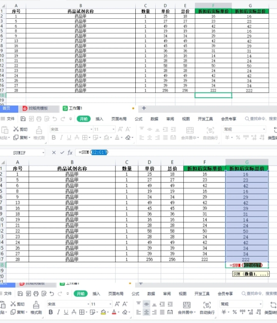Click the eraser clear-format icon in the bottom ribbon
Screen dimensions: 277x323
click(x=125, y=312)
